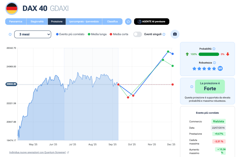Click the GDAXI ticker text
The width and height of the screenshot is (241, 157).
(x=59, y=8)
